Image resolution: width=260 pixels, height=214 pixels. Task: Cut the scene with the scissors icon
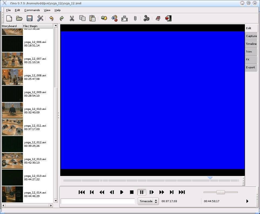pos(72,18)
